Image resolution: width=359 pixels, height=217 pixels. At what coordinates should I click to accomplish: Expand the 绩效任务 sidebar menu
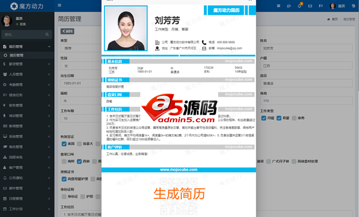pyautogui.click(x=27, y=95)
